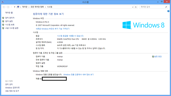The image size is (171, 96).
Task: Open 성능 정보 및 도구 link
Action: pos(12,91)
